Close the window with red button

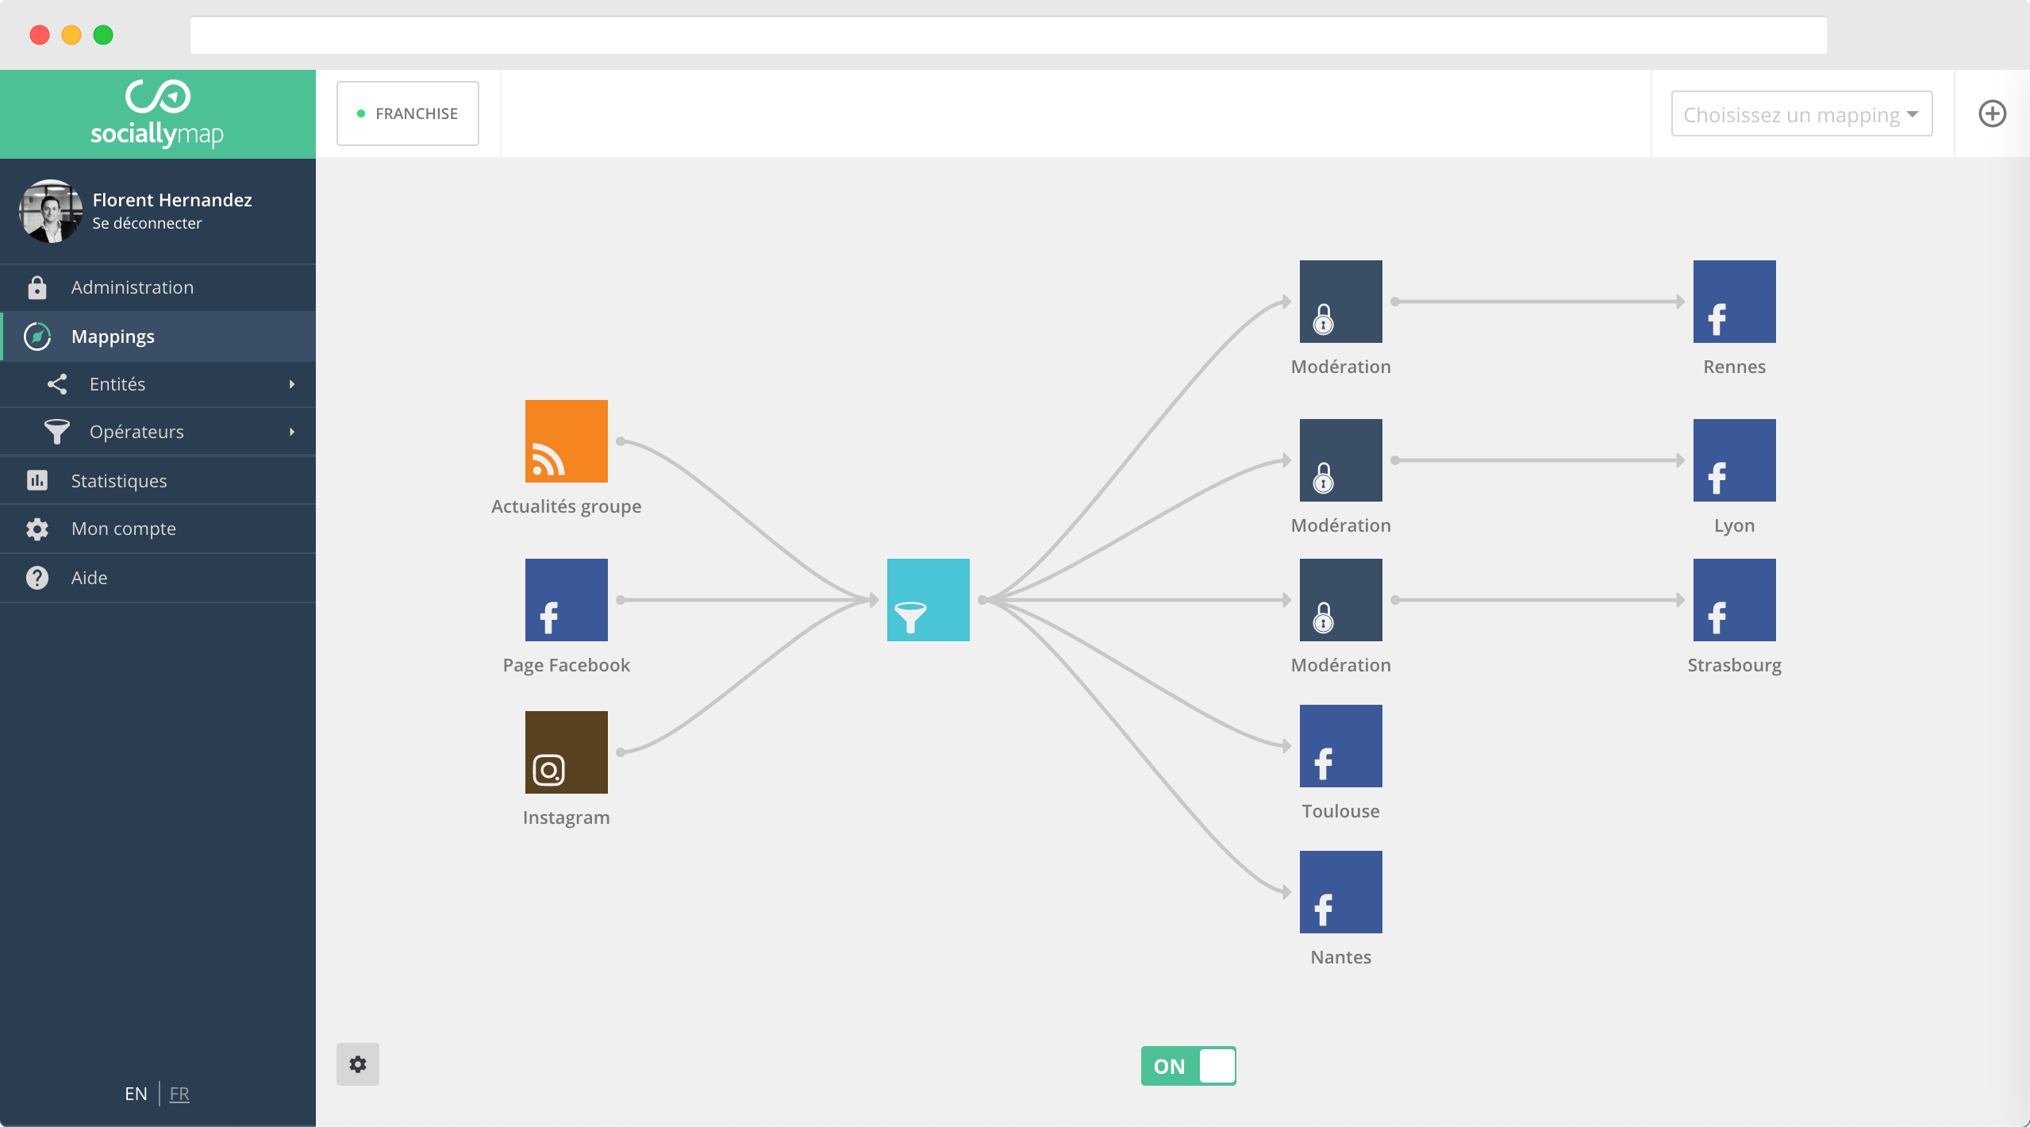point(40,35)
